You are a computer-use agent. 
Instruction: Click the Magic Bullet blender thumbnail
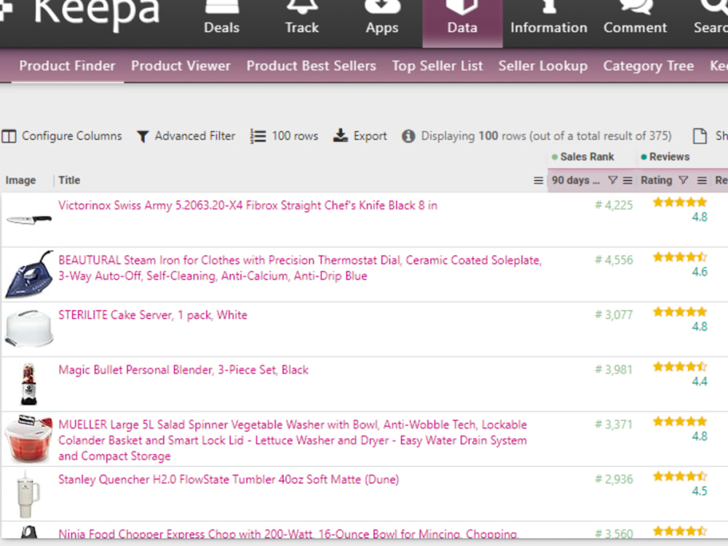coord(29,384)
